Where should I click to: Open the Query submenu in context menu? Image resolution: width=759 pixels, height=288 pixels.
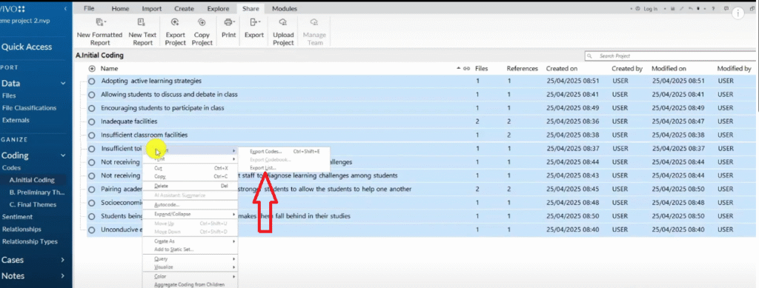click(190, 259)
